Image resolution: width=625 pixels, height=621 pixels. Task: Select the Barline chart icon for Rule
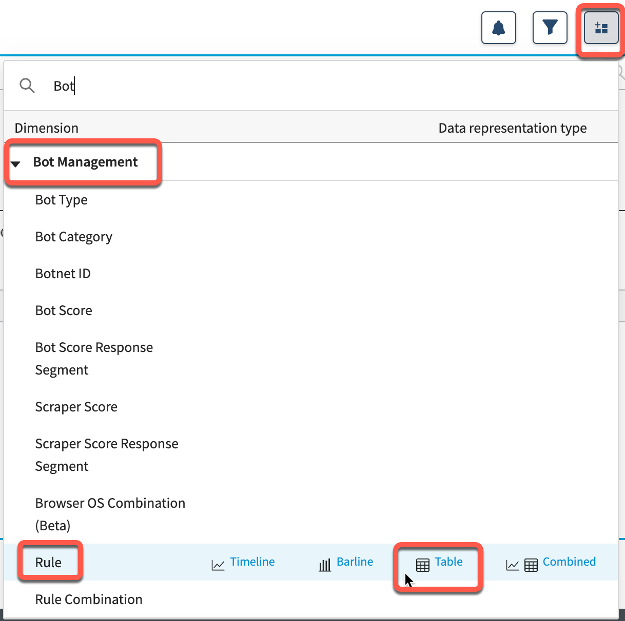(x=325, y=565)
